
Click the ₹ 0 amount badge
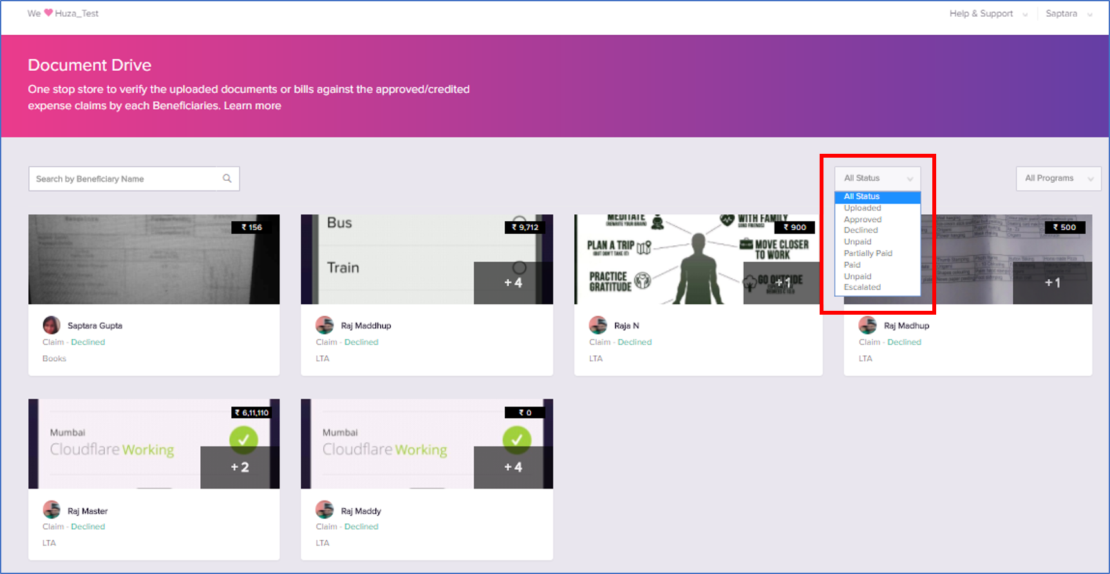click(525, 412)
